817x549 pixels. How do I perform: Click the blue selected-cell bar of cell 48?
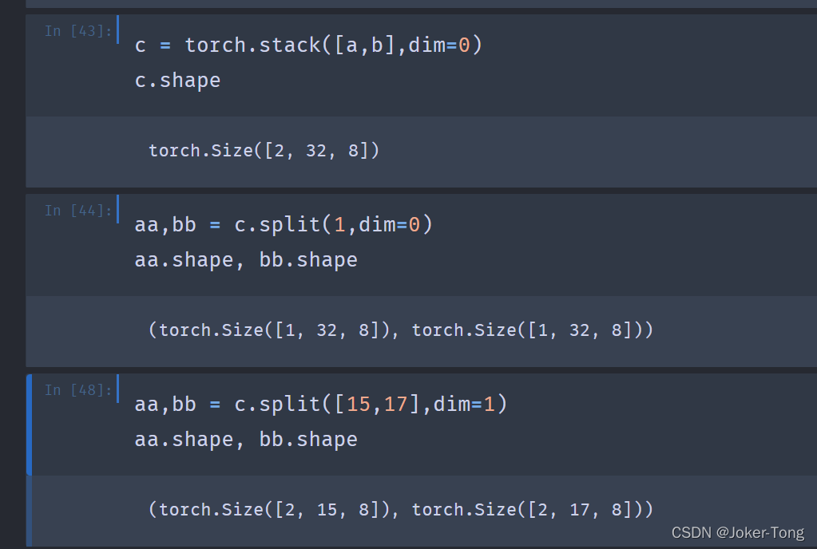click(x=30, y=425)
